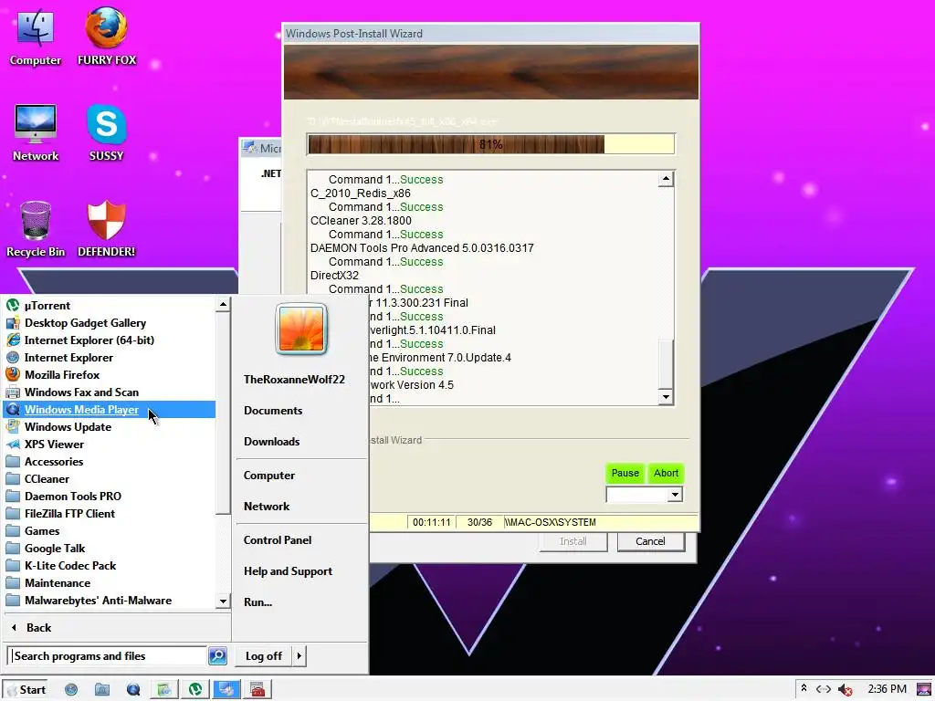Select the Network desktop icon
This screenshot has width=935, height=701.
pyautogui.click(x=36, y=133)
